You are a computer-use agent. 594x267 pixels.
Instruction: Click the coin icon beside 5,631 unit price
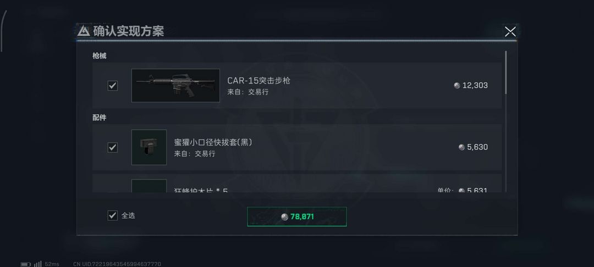pyautogui.click(x=461, y=191)
